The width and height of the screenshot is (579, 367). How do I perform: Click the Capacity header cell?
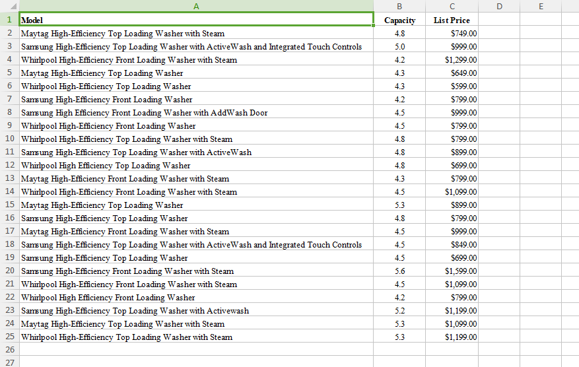[x=399, y=20]
